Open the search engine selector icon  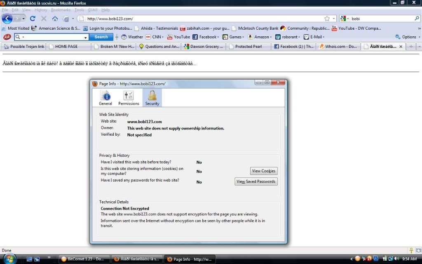click(344, 19)
